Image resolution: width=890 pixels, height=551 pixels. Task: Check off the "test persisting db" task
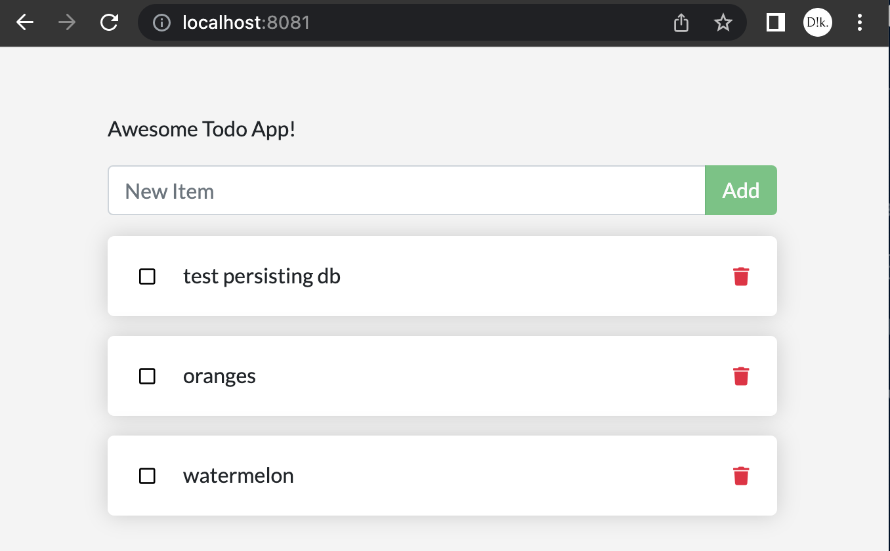[x=147, y=276]
